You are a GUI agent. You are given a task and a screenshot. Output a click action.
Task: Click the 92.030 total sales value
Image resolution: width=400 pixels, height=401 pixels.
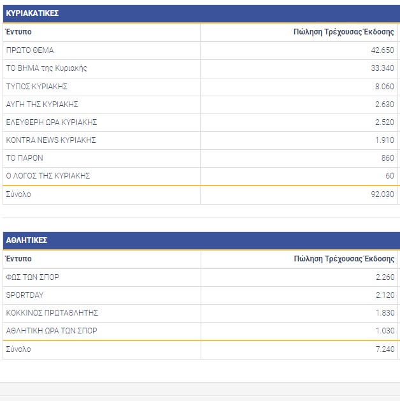click(382, 194)
